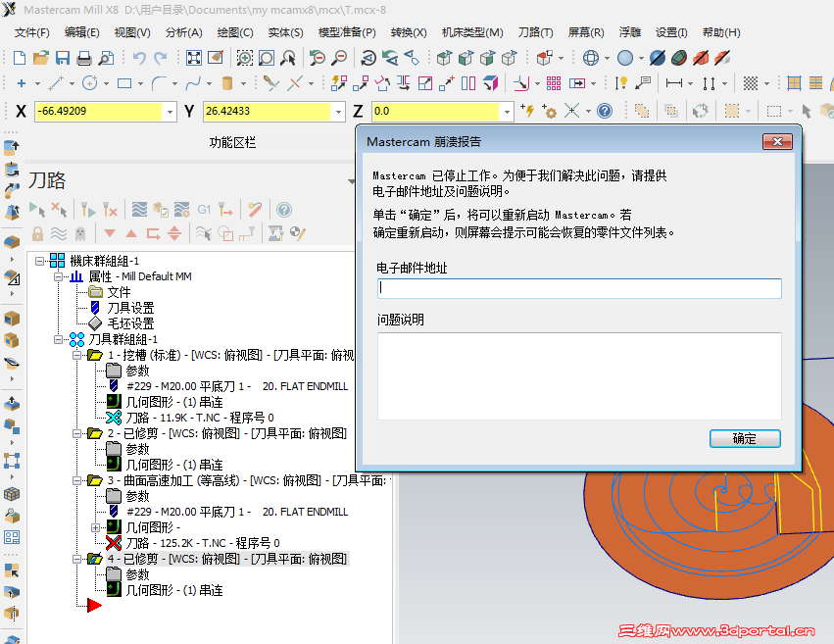This screenshot has width=834, height=644.
Task: Select 几何图形 - (1) 串连 under operation 4
Action: pos(174,590)
